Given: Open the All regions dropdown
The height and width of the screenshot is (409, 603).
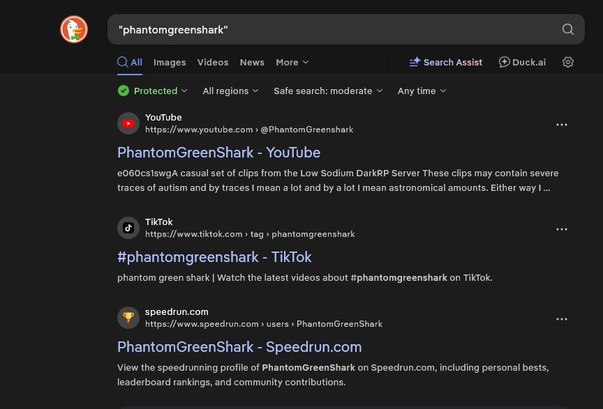Looking at the screenshot, I should [230, 91].
